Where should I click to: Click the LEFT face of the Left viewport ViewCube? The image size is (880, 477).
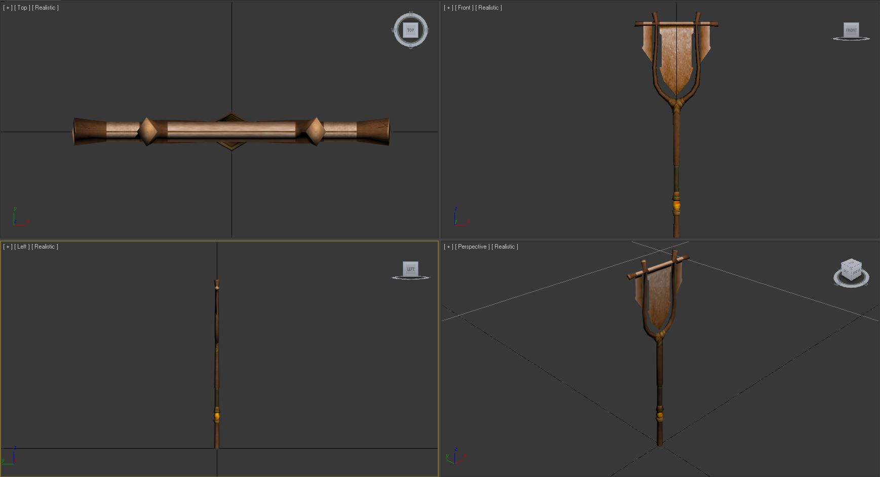[410, 269]
